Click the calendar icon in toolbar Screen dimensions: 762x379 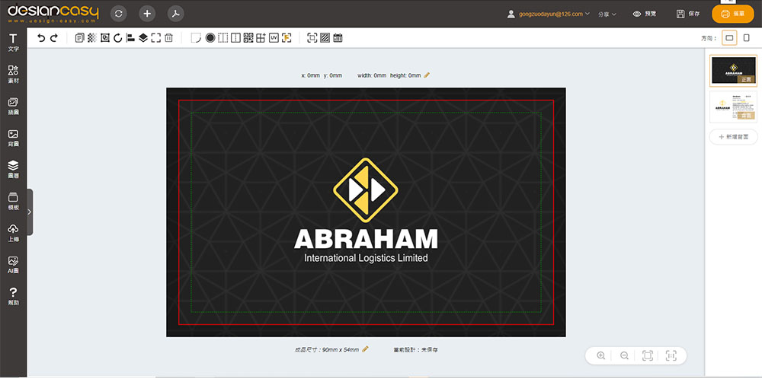(x=338, y=38)
